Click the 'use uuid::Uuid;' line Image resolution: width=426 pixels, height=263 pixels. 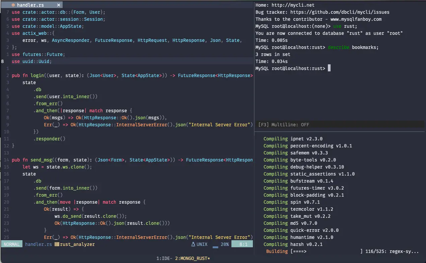click(x=32, y=61)
